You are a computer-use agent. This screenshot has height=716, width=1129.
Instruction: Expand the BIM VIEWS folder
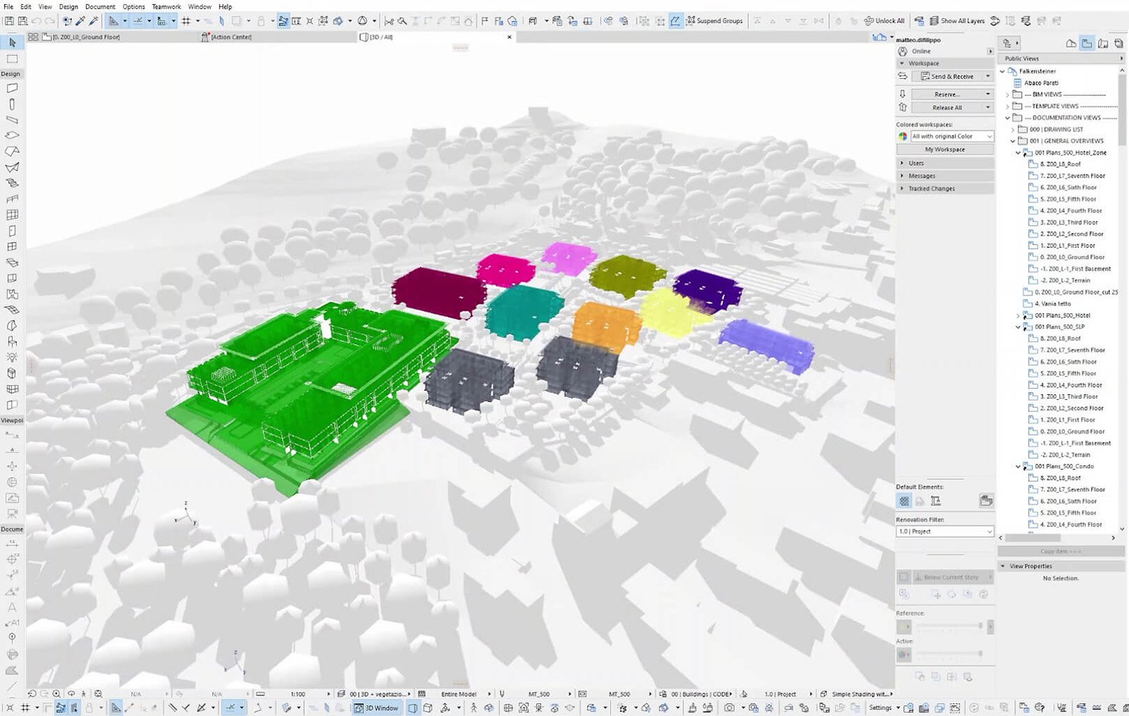click(1008, 95)
